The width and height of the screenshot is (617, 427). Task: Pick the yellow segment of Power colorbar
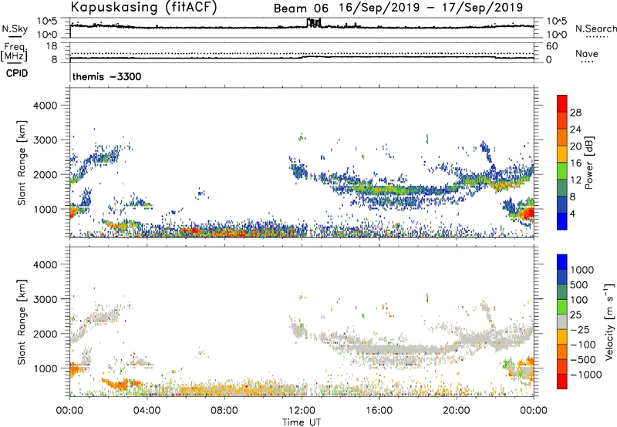[562, 154]
